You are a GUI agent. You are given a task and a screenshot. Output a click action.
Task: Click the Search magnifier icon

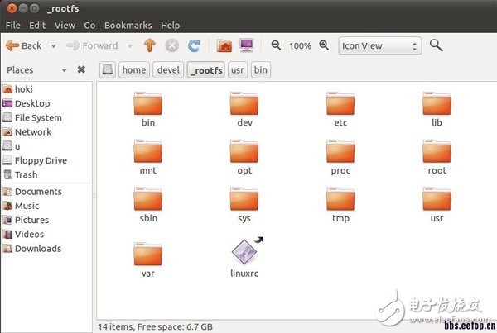(437, 45)
